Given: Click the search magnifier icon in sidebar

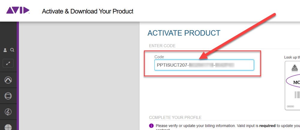Looking at the screenshot, I should coord(12,50).
